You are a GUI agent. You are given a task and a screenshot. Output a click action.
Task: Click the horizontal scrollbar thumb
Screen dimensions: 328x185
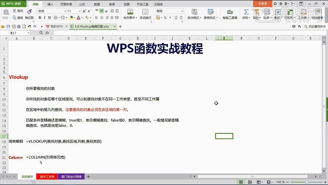[253, 176]
